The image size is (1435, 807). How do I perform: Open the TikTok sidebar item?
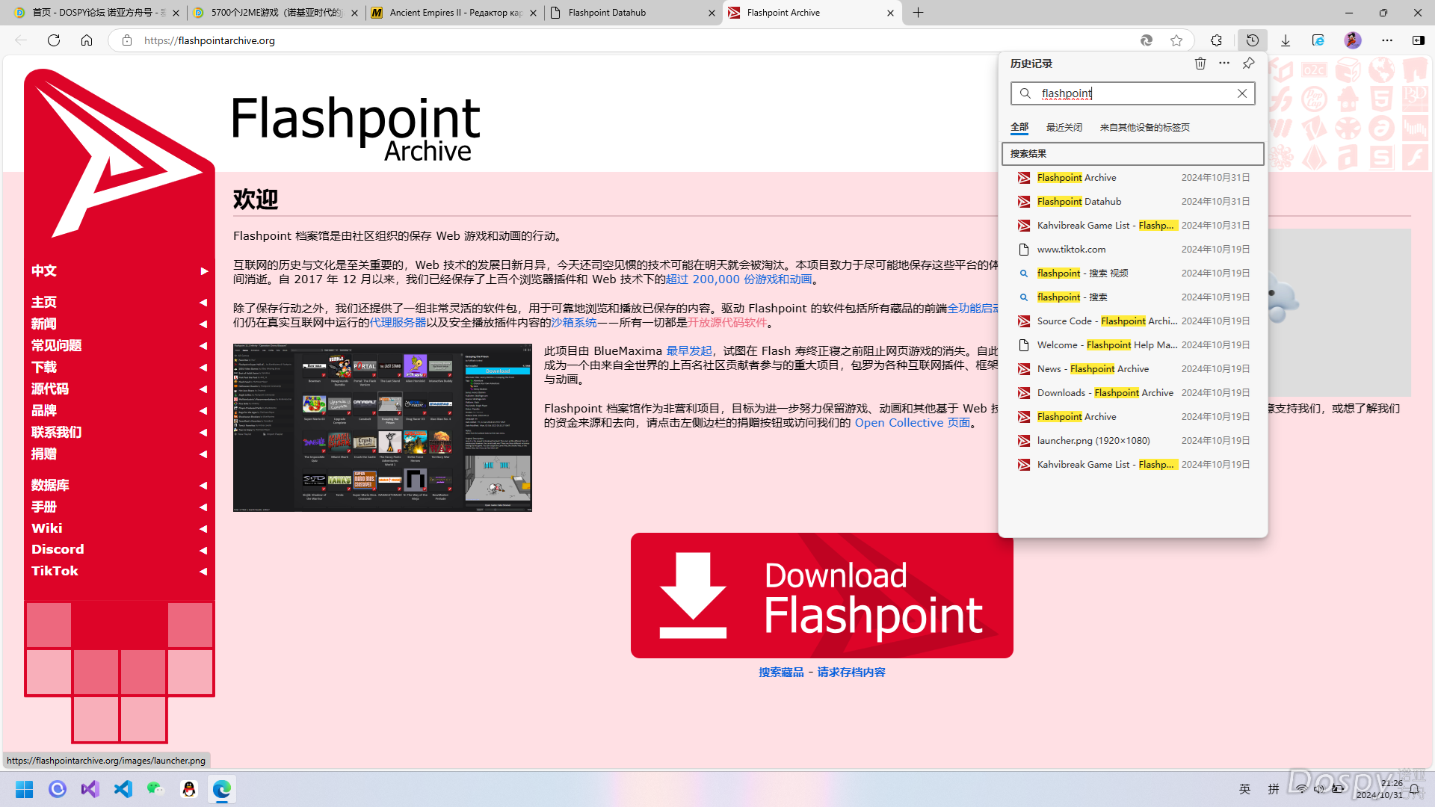[x=120, y=571]
